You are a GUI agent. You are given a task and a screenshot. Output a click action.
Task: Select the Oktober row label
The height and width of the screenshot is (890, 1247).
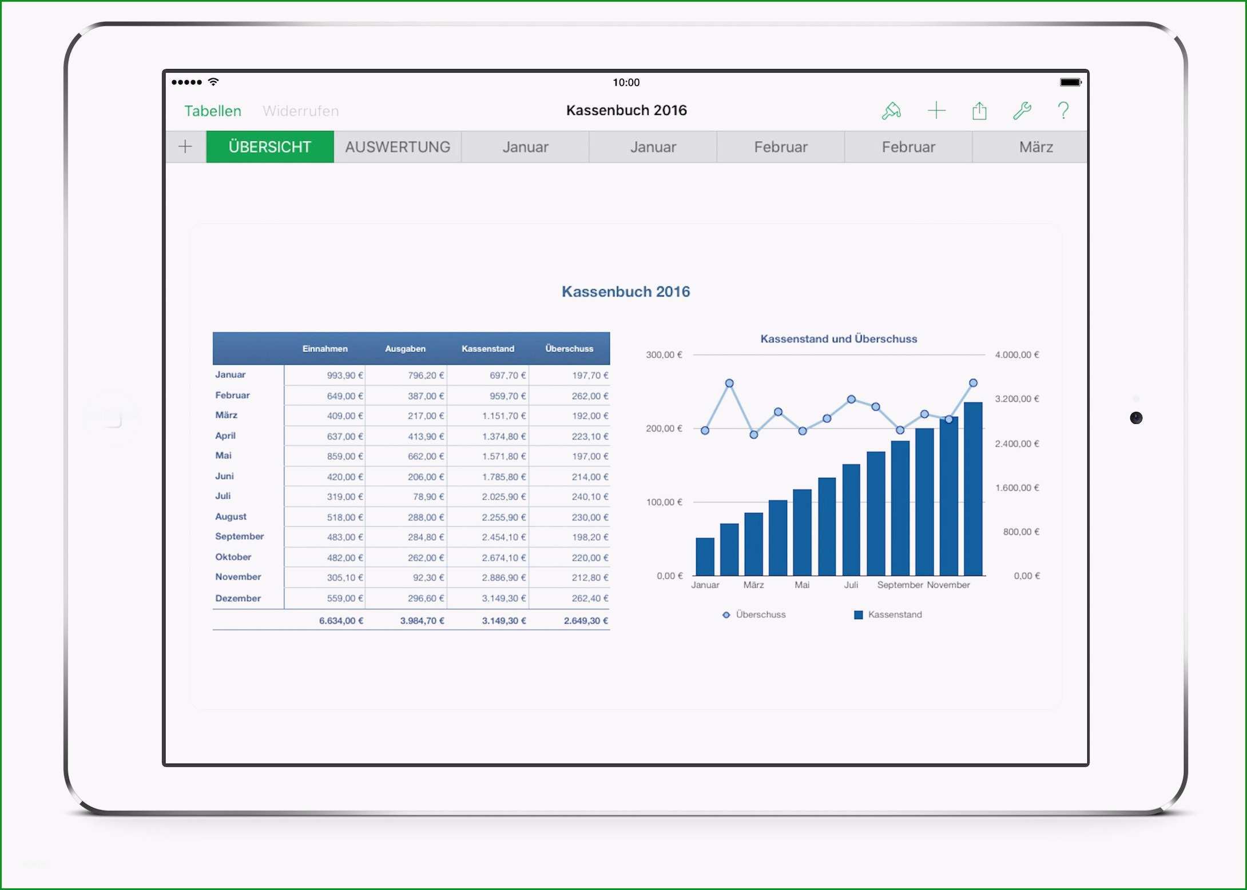coord(233,557)
